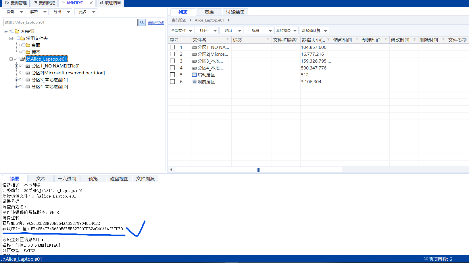469x263 pixels.
Task: Expand the 分区1_NO NAME[EFIa0] tree node
Action: (16, 66)
